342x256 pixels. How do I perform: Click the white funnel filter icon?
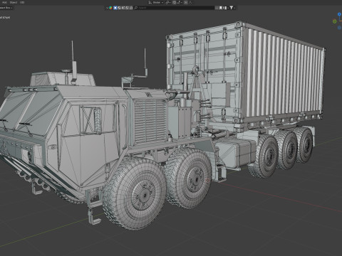click(x=231, y=8)
